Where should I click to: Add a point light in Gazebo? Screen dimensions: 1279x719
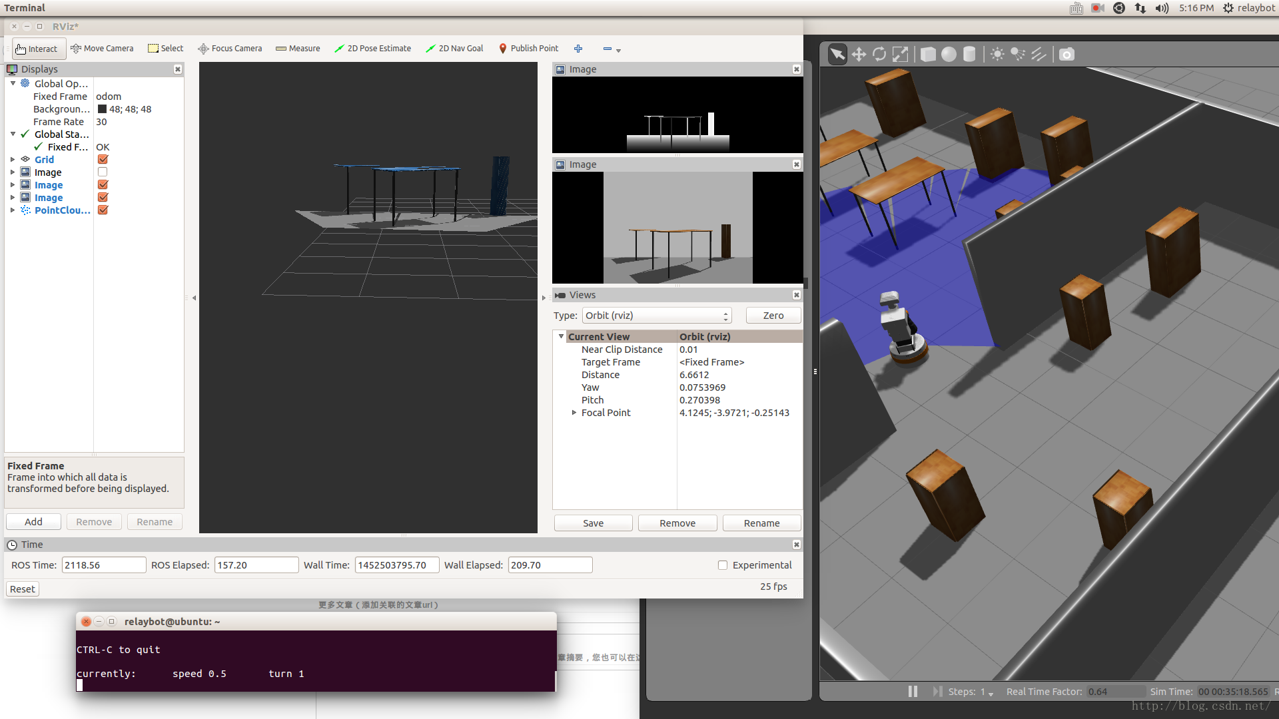click(997, 55)
